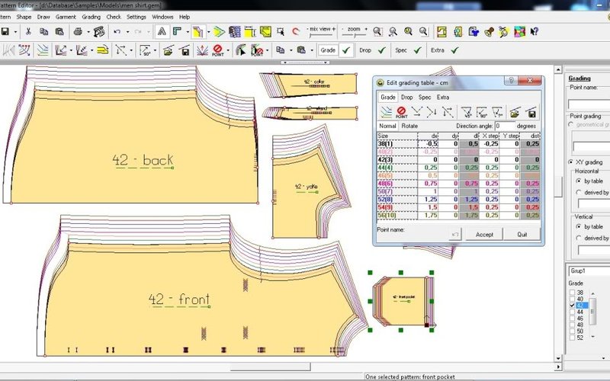Click the yellow stacked layers grading icon
Screen dimensions: 610x381
click(x=103, y=50)
